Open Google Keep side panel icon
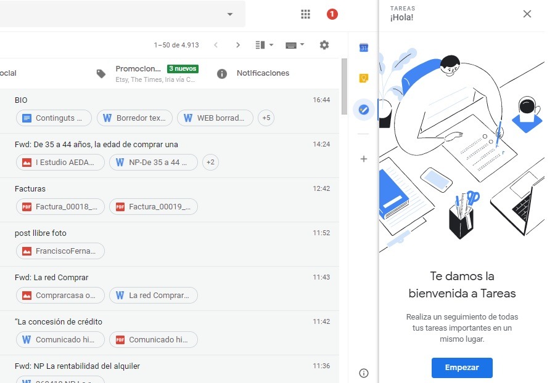 click(364, 79)
